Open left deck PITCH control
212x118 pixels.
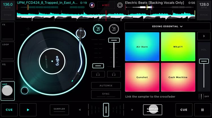click(8, 15)
